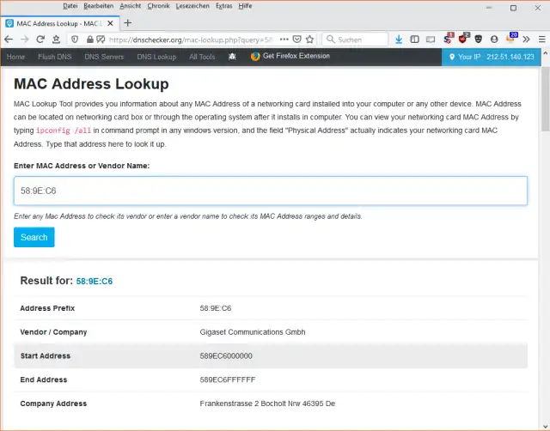The height and width of the screenshot is (431, 550).
Task: Open the Firefox account avatar icon
Action: pos(494,39)
